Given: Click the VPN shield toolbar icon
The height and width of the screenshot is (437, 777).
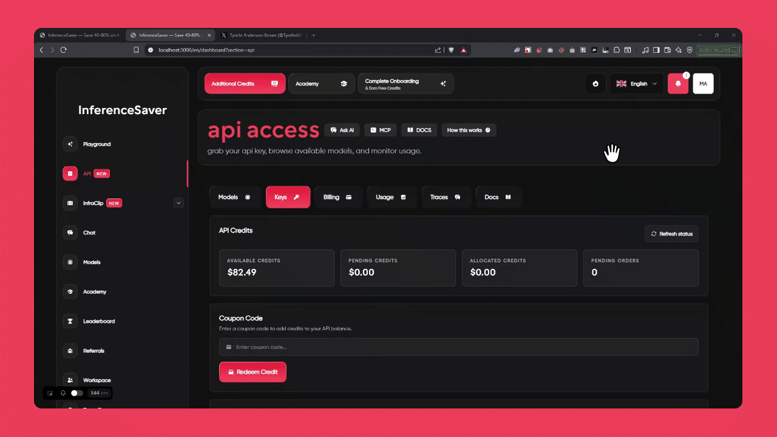Looking at the screenshot, I should pos(690,50).
